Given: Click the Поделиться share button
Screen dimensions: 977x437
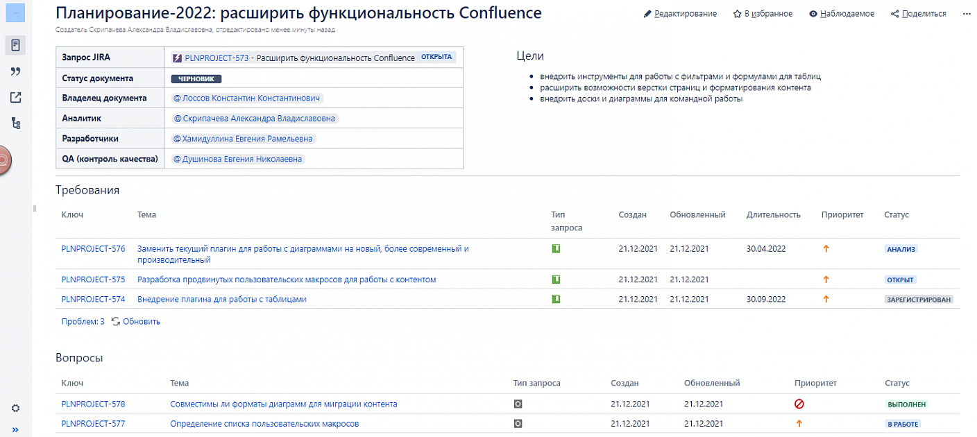Looking at the screenshot, I should point(918,14).
